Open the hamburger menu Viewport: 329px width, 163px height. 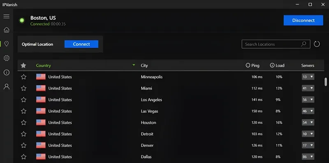[x=7, y=16]
